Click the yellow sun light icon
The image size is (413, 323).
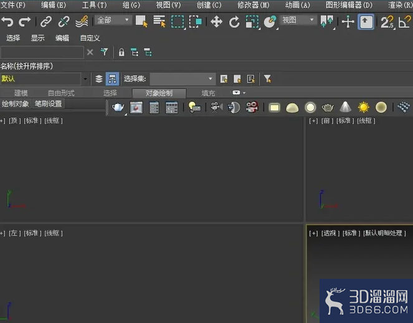(364, 108)
